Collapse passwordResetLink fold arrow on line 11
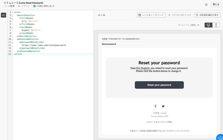223x140 pixels. click(x=12, y=42)
